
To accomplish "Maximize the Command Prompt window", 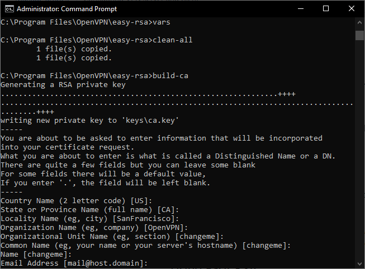I will [326, 9].
